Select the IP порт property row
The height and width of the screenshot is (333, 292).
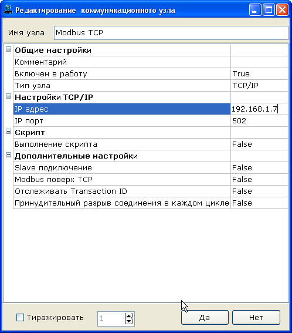pyautogui.click(x=122, y=121)
